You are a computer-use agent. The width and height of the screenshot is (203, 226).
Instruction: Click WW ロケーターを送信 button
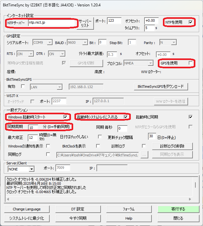coord(171,102)
